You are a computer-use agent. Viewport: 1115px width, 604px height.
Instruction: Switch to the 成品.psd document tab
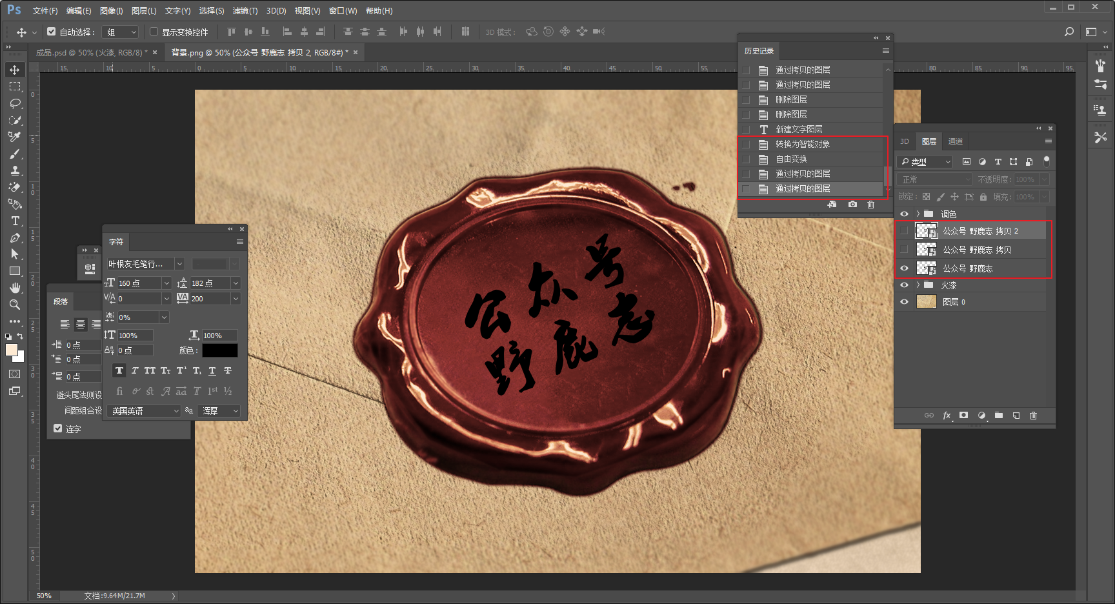pos(92,52)
